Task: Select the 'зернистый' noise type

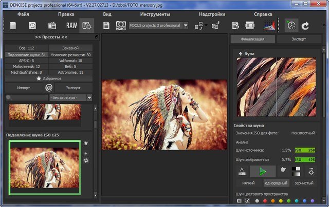Action: [304, 183]
